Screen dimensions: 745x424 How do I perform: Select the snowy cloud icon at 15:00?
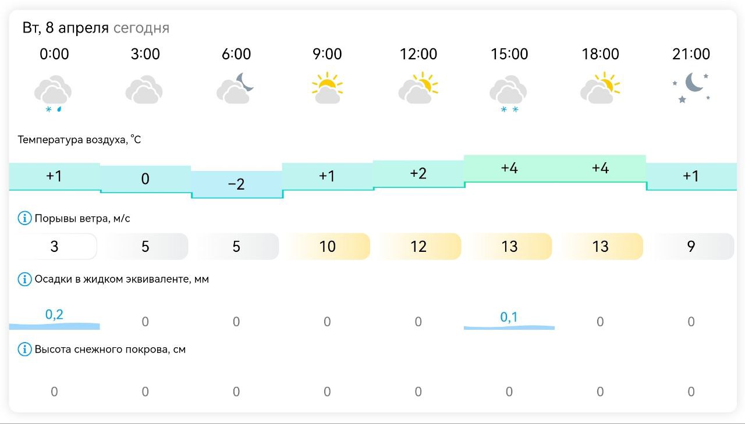pos(509,93)
